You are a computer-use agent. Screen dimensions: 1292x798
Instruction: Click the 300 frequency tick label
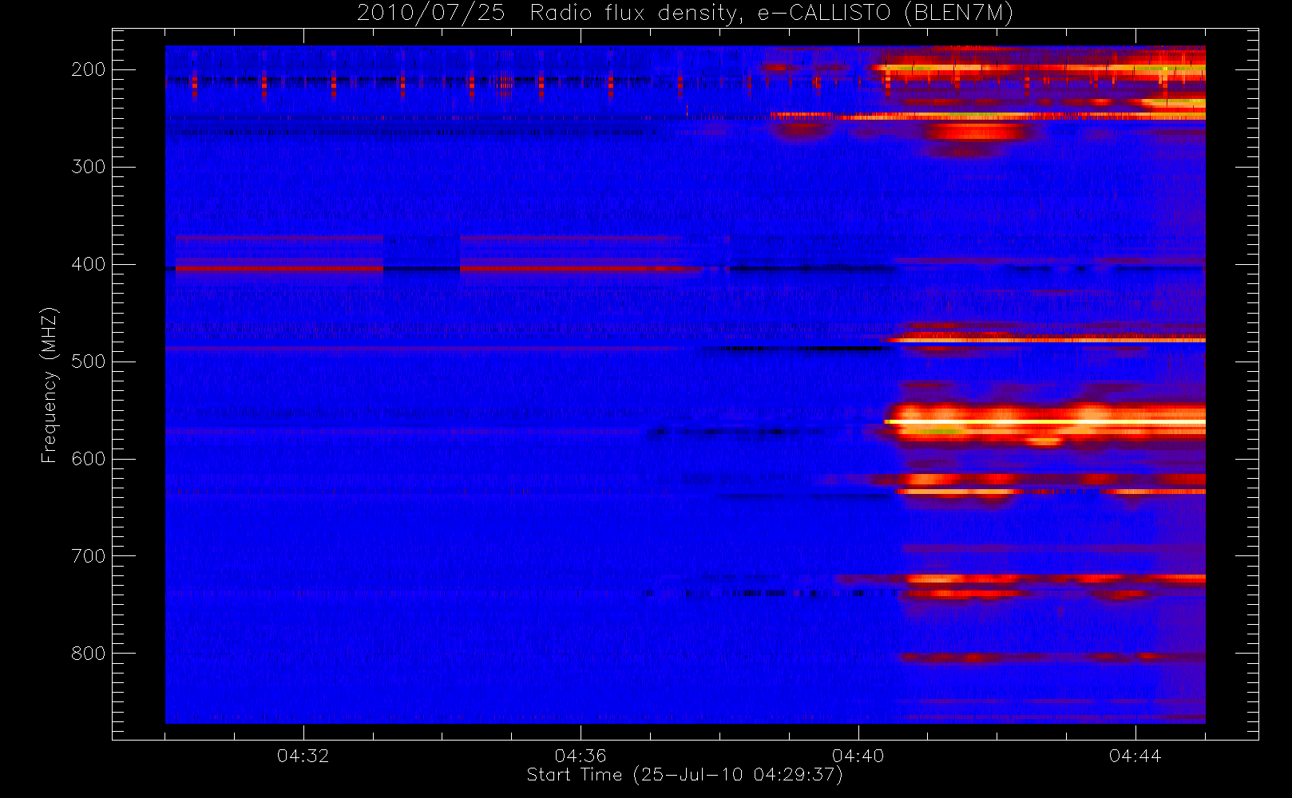(x=89, y=167)
